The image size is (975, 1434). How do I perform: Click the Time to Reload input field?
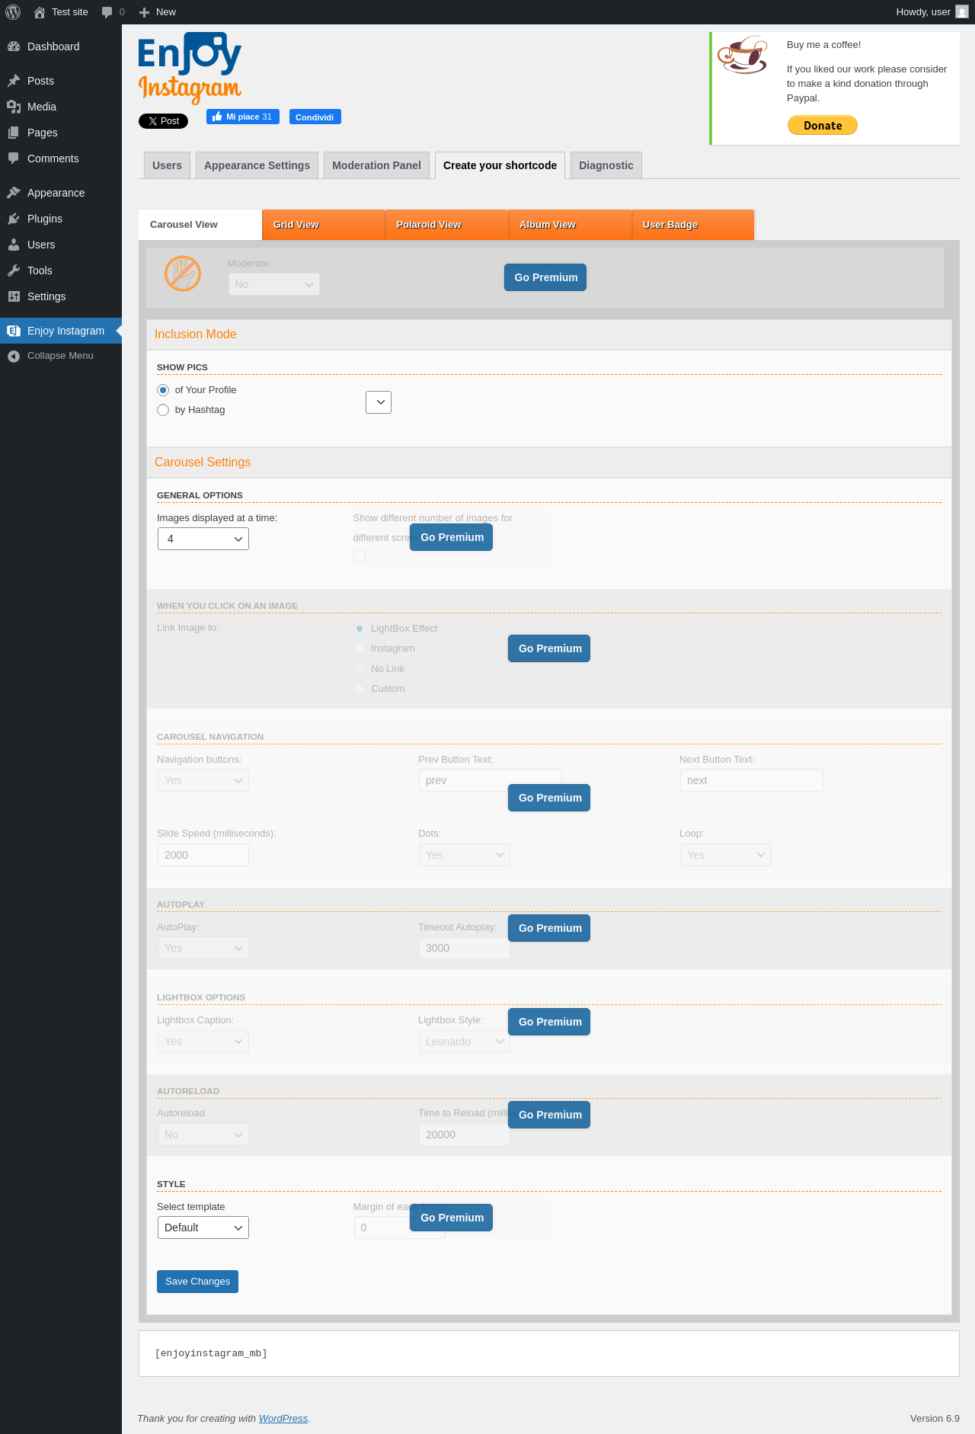pyautogui.click(x=465, y=1135)
